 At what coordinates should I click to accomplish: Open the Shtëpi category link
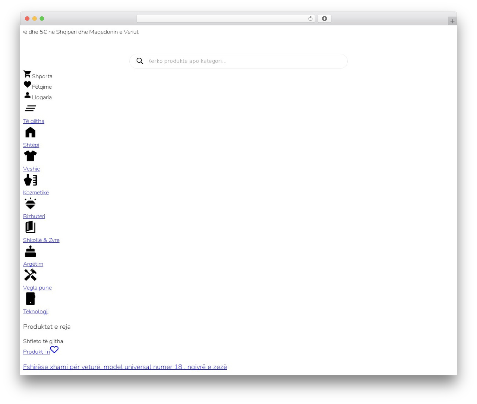[x=31, y=145]
